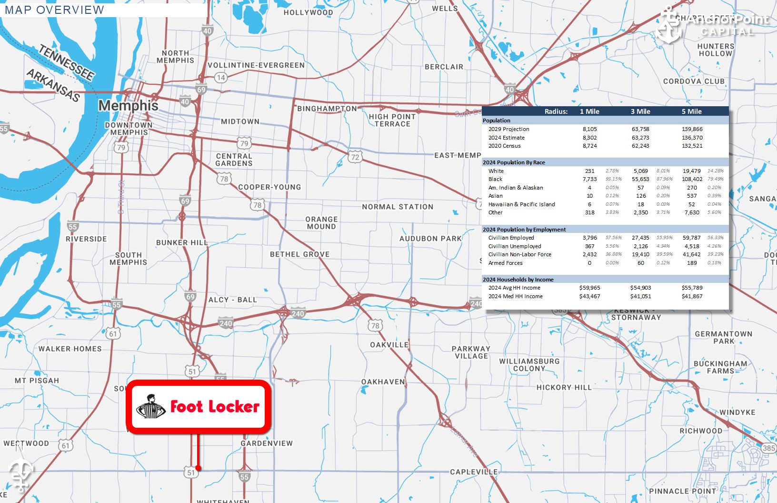Click the I-55 shield above Riverside
This screenshot has width=777, height=503.
[x=72, y=227]
